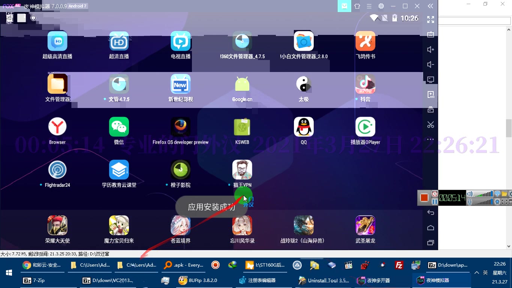This screenshot has width=512, height=288.
Task: Click the Windows Start button
Action: coord(9,273)
